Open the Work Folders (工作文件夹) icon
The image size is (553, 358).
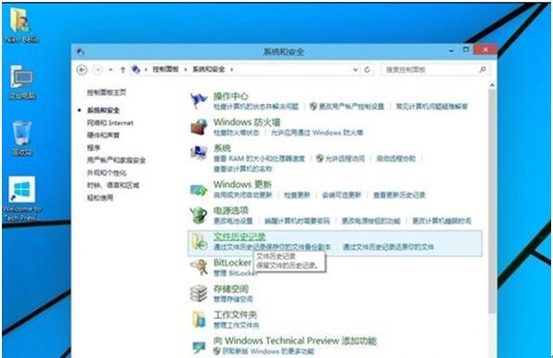pyautogui.click(x=199, y=319)
